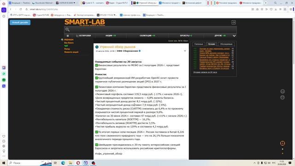Open the nalog.gov.ru bookmark
This screenshot has height=166, width=295.
pos(61,15)
